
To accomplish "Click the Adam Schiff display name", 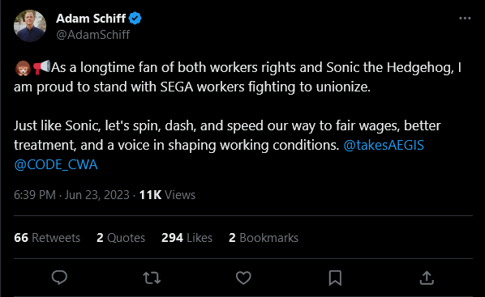I will [91, 19].
